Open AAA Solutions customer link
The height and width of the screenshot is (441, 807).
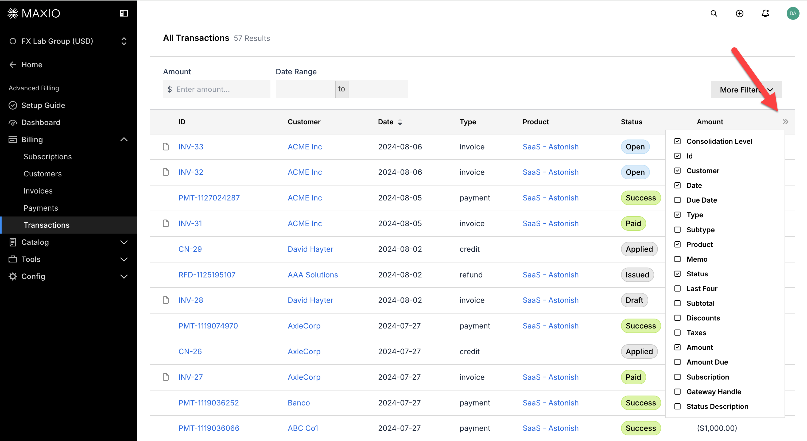click(313, 275)
